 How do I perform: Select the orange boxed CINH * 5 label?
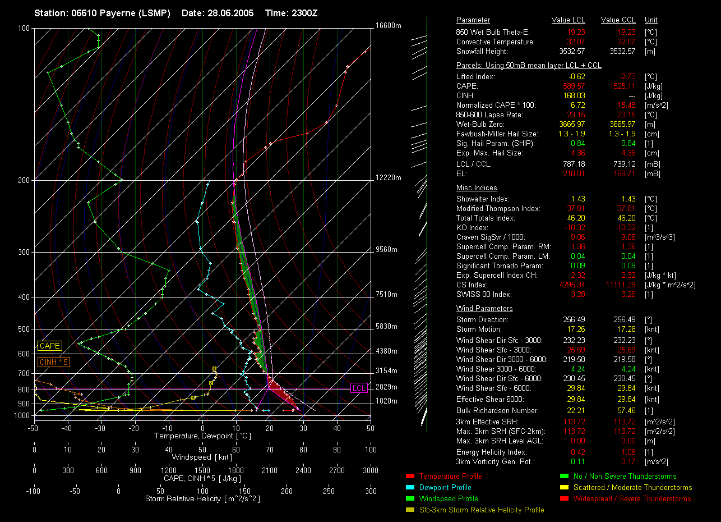pos(54,363)
